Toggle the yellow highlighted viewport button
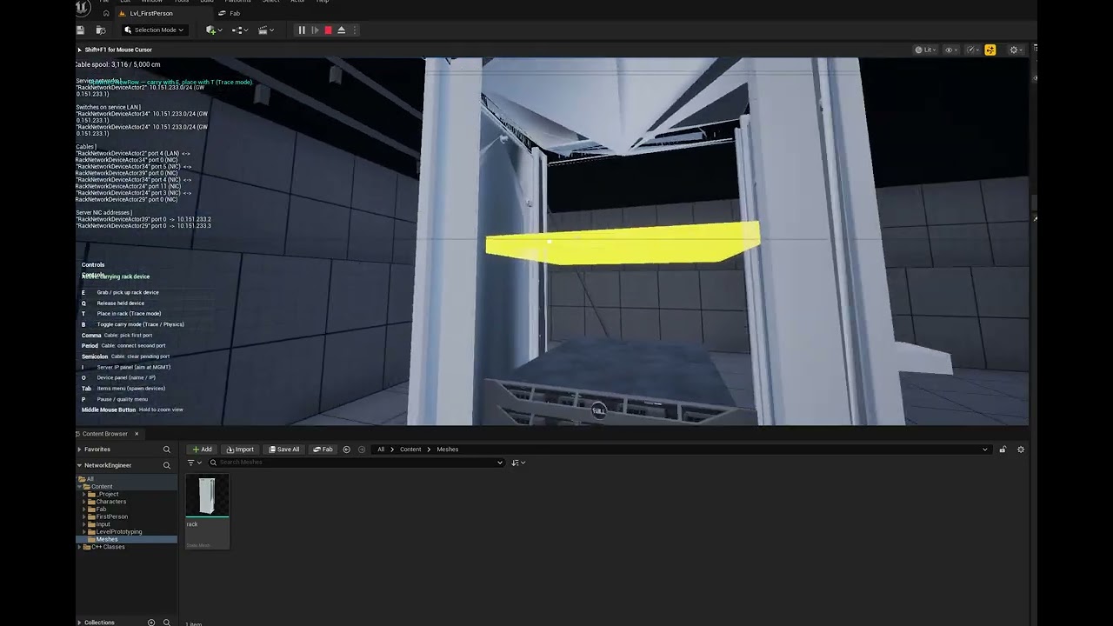1113x626 pixels. pyautogui.click(x=990, y=50)
